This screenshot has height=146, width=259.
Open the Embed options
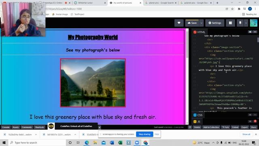(x=235, y=127)
